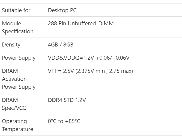This screenshot has width=182, height=136.
Task: Click the '2.75 max' text in VPP row
Action: click(120, 71)
